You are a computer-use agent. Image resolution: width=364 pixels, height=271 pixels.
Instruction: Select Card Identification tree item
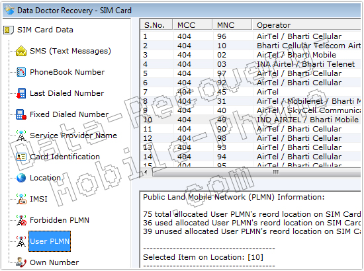click(65, 157)
